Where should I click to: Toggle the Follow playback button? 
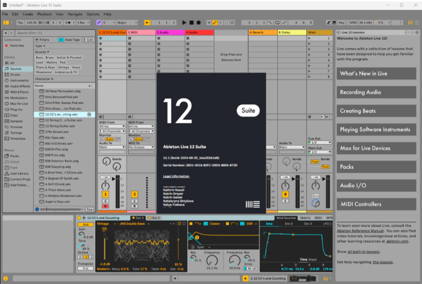[x=147, y=23]
